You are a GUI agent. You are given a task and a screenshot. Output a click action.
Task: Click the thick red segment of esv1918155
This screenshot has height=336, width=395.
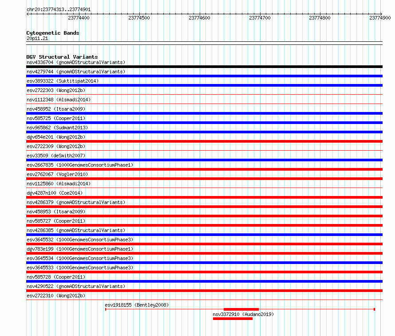(241, 309)
